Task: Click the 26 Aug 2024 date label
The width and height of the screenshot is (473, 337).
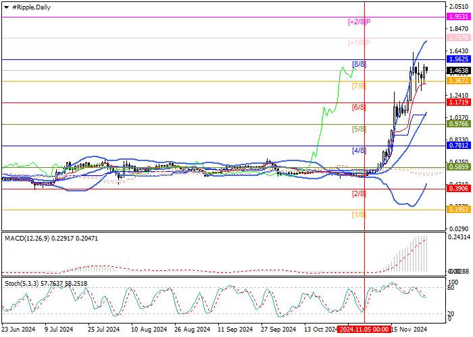Action: click(193, 330)
